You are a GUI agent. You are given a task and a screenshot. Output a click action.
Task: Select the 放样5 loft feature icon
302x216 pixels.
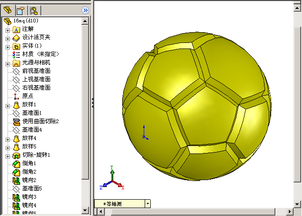[16, 147]
